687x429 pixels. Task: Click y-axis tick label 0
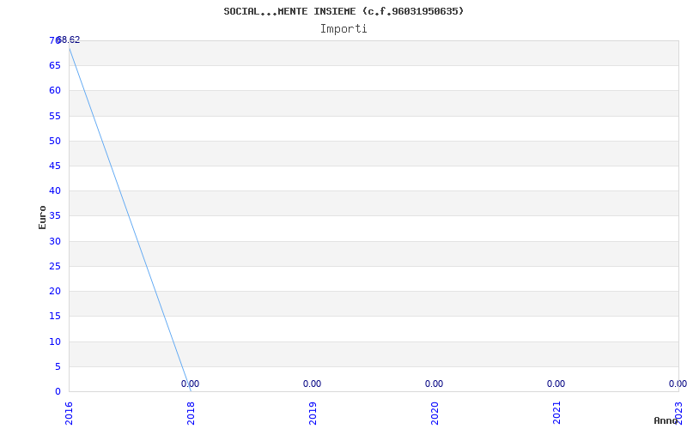(58, 391)
